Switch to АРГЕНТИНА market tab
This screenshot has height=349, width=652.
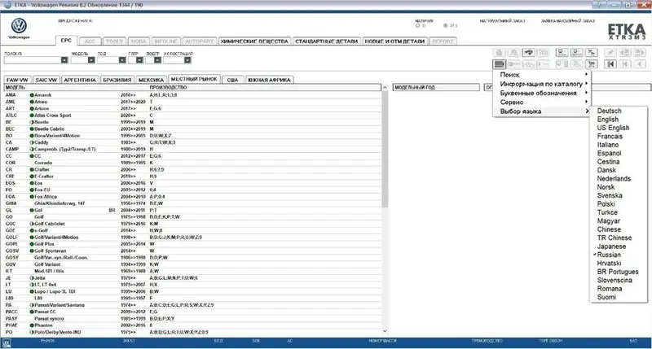(80, 80)
